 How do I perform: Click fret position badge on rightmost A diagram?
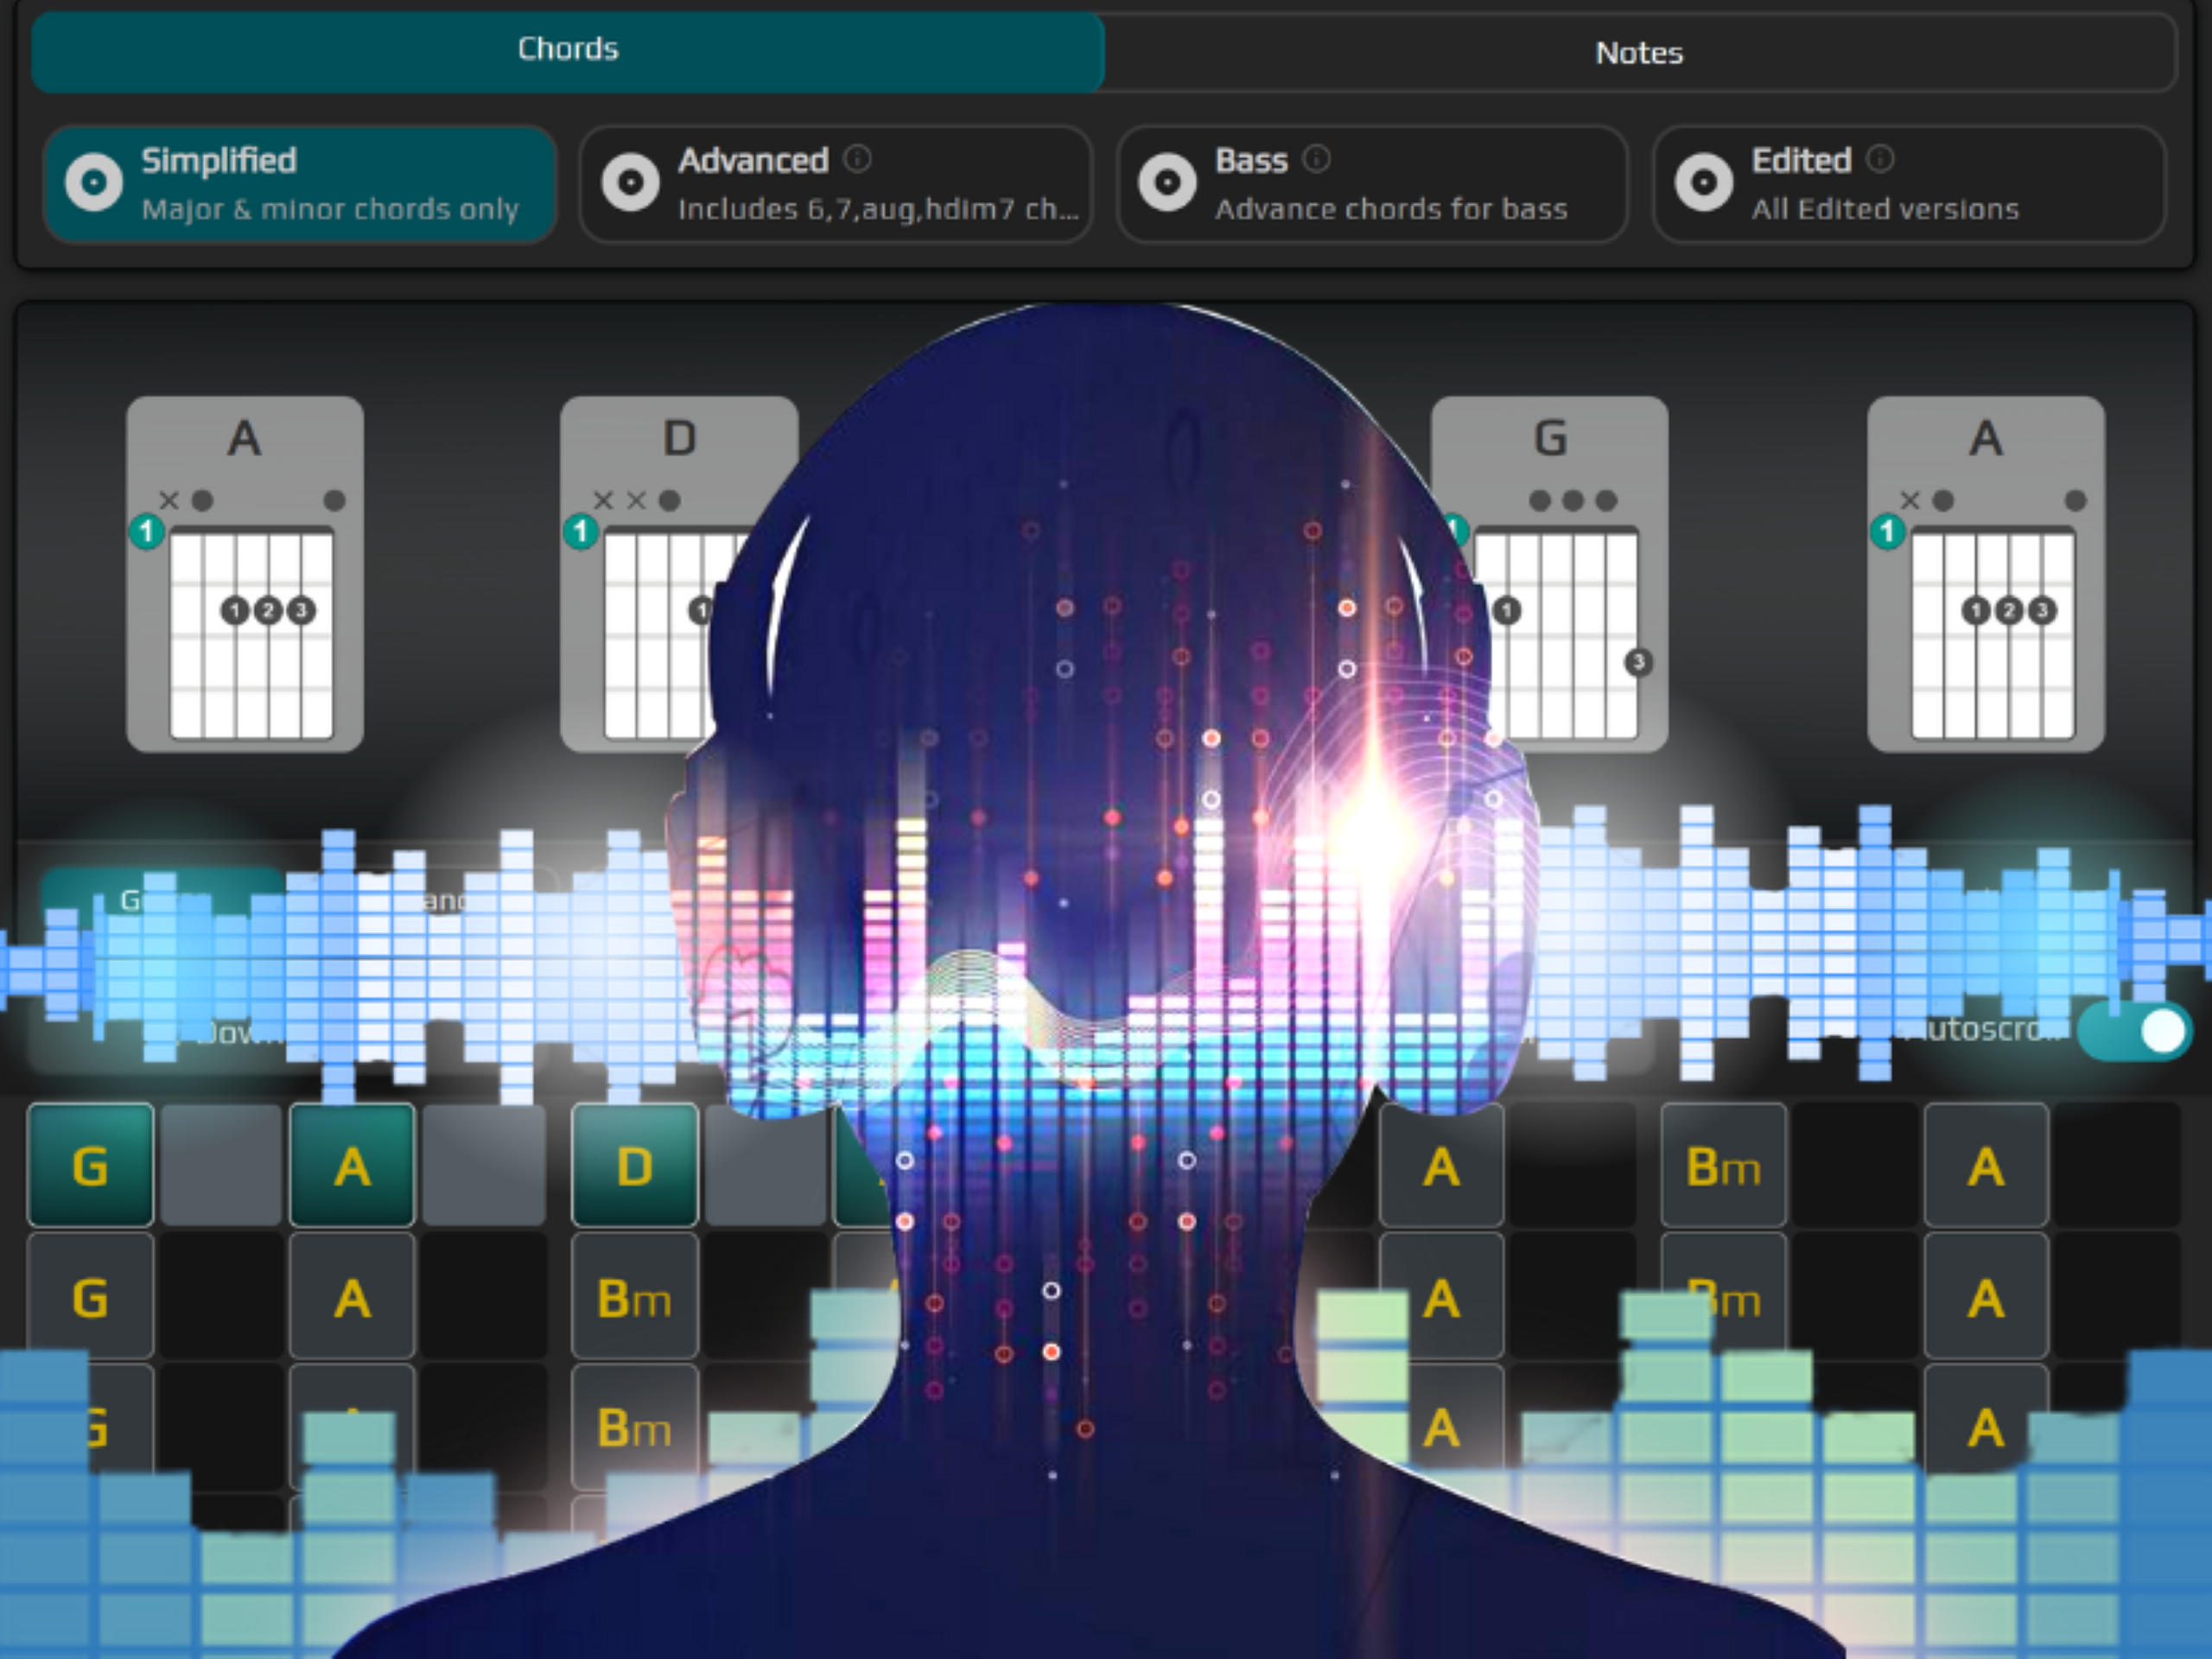click(1888, 531)
